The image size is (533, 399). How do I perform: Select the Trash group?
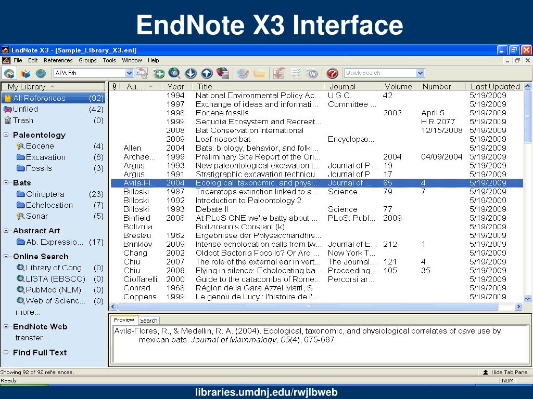(x=54, y=121)
